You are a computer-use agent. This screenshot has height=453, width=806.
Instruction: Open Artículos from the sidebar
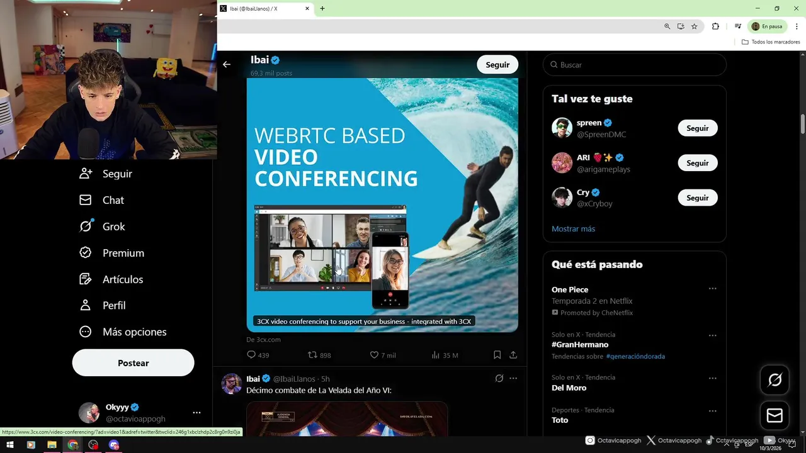tap(111, 279)
